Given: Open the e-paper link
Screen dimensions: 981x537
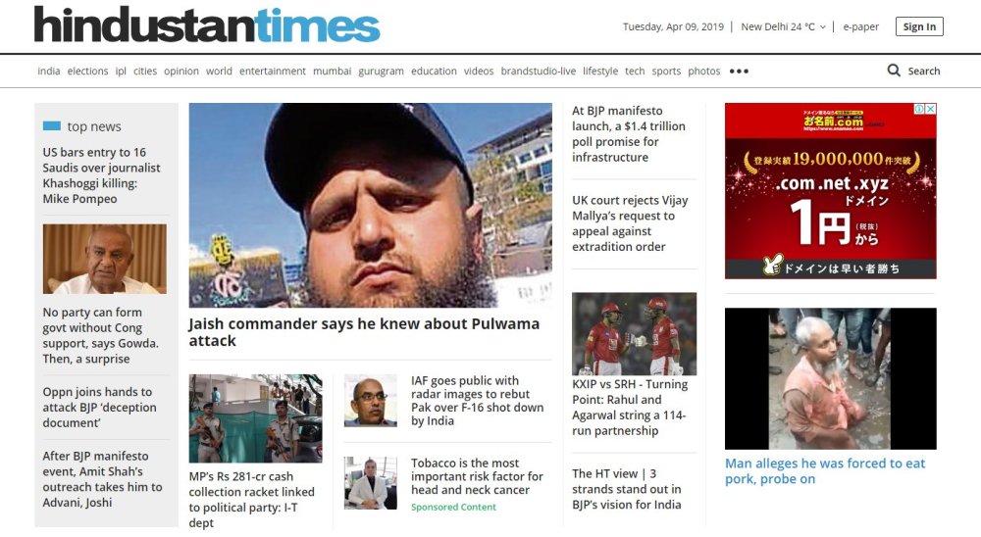Looking at the screenshot, I should 860,26.
